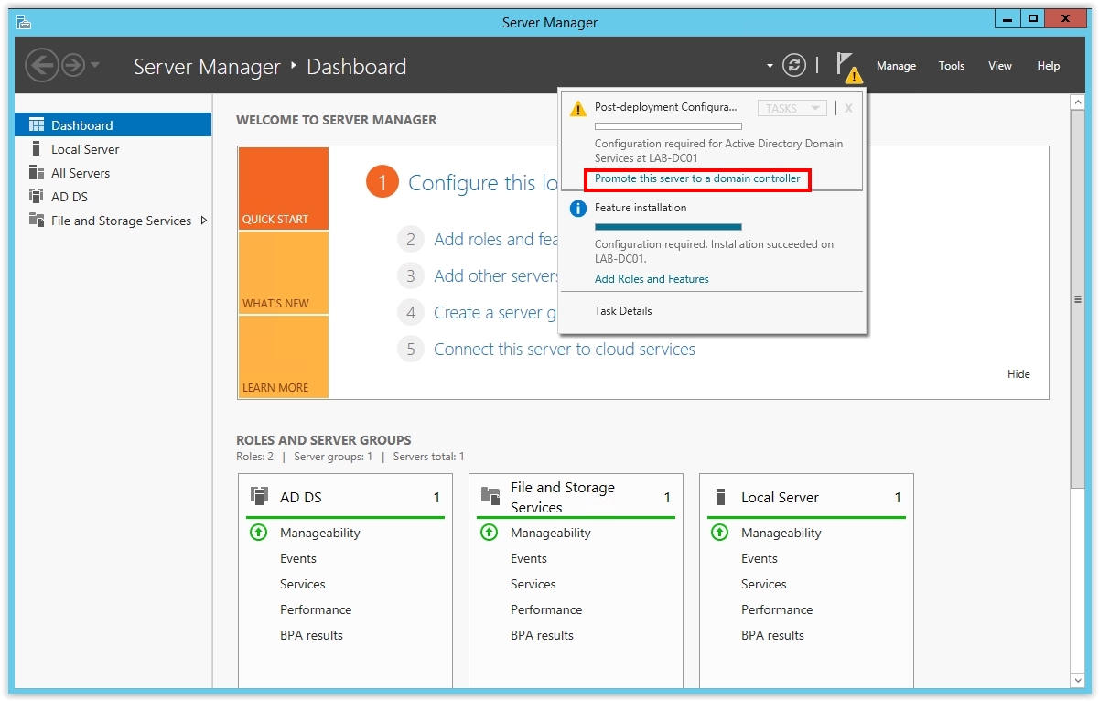Image resolution: width=1099 pixels, height=701 pixels.
Task: Open the TASKS dropdown in notification
Action: pos(792,108)
